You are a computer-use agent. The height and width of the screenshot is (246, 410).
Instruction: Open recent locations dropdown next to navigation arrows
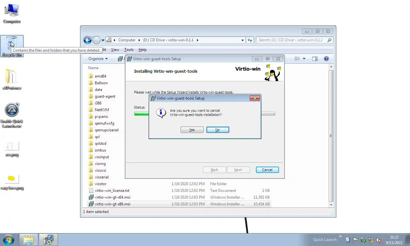pyautogui.click(x=103, y=40)
